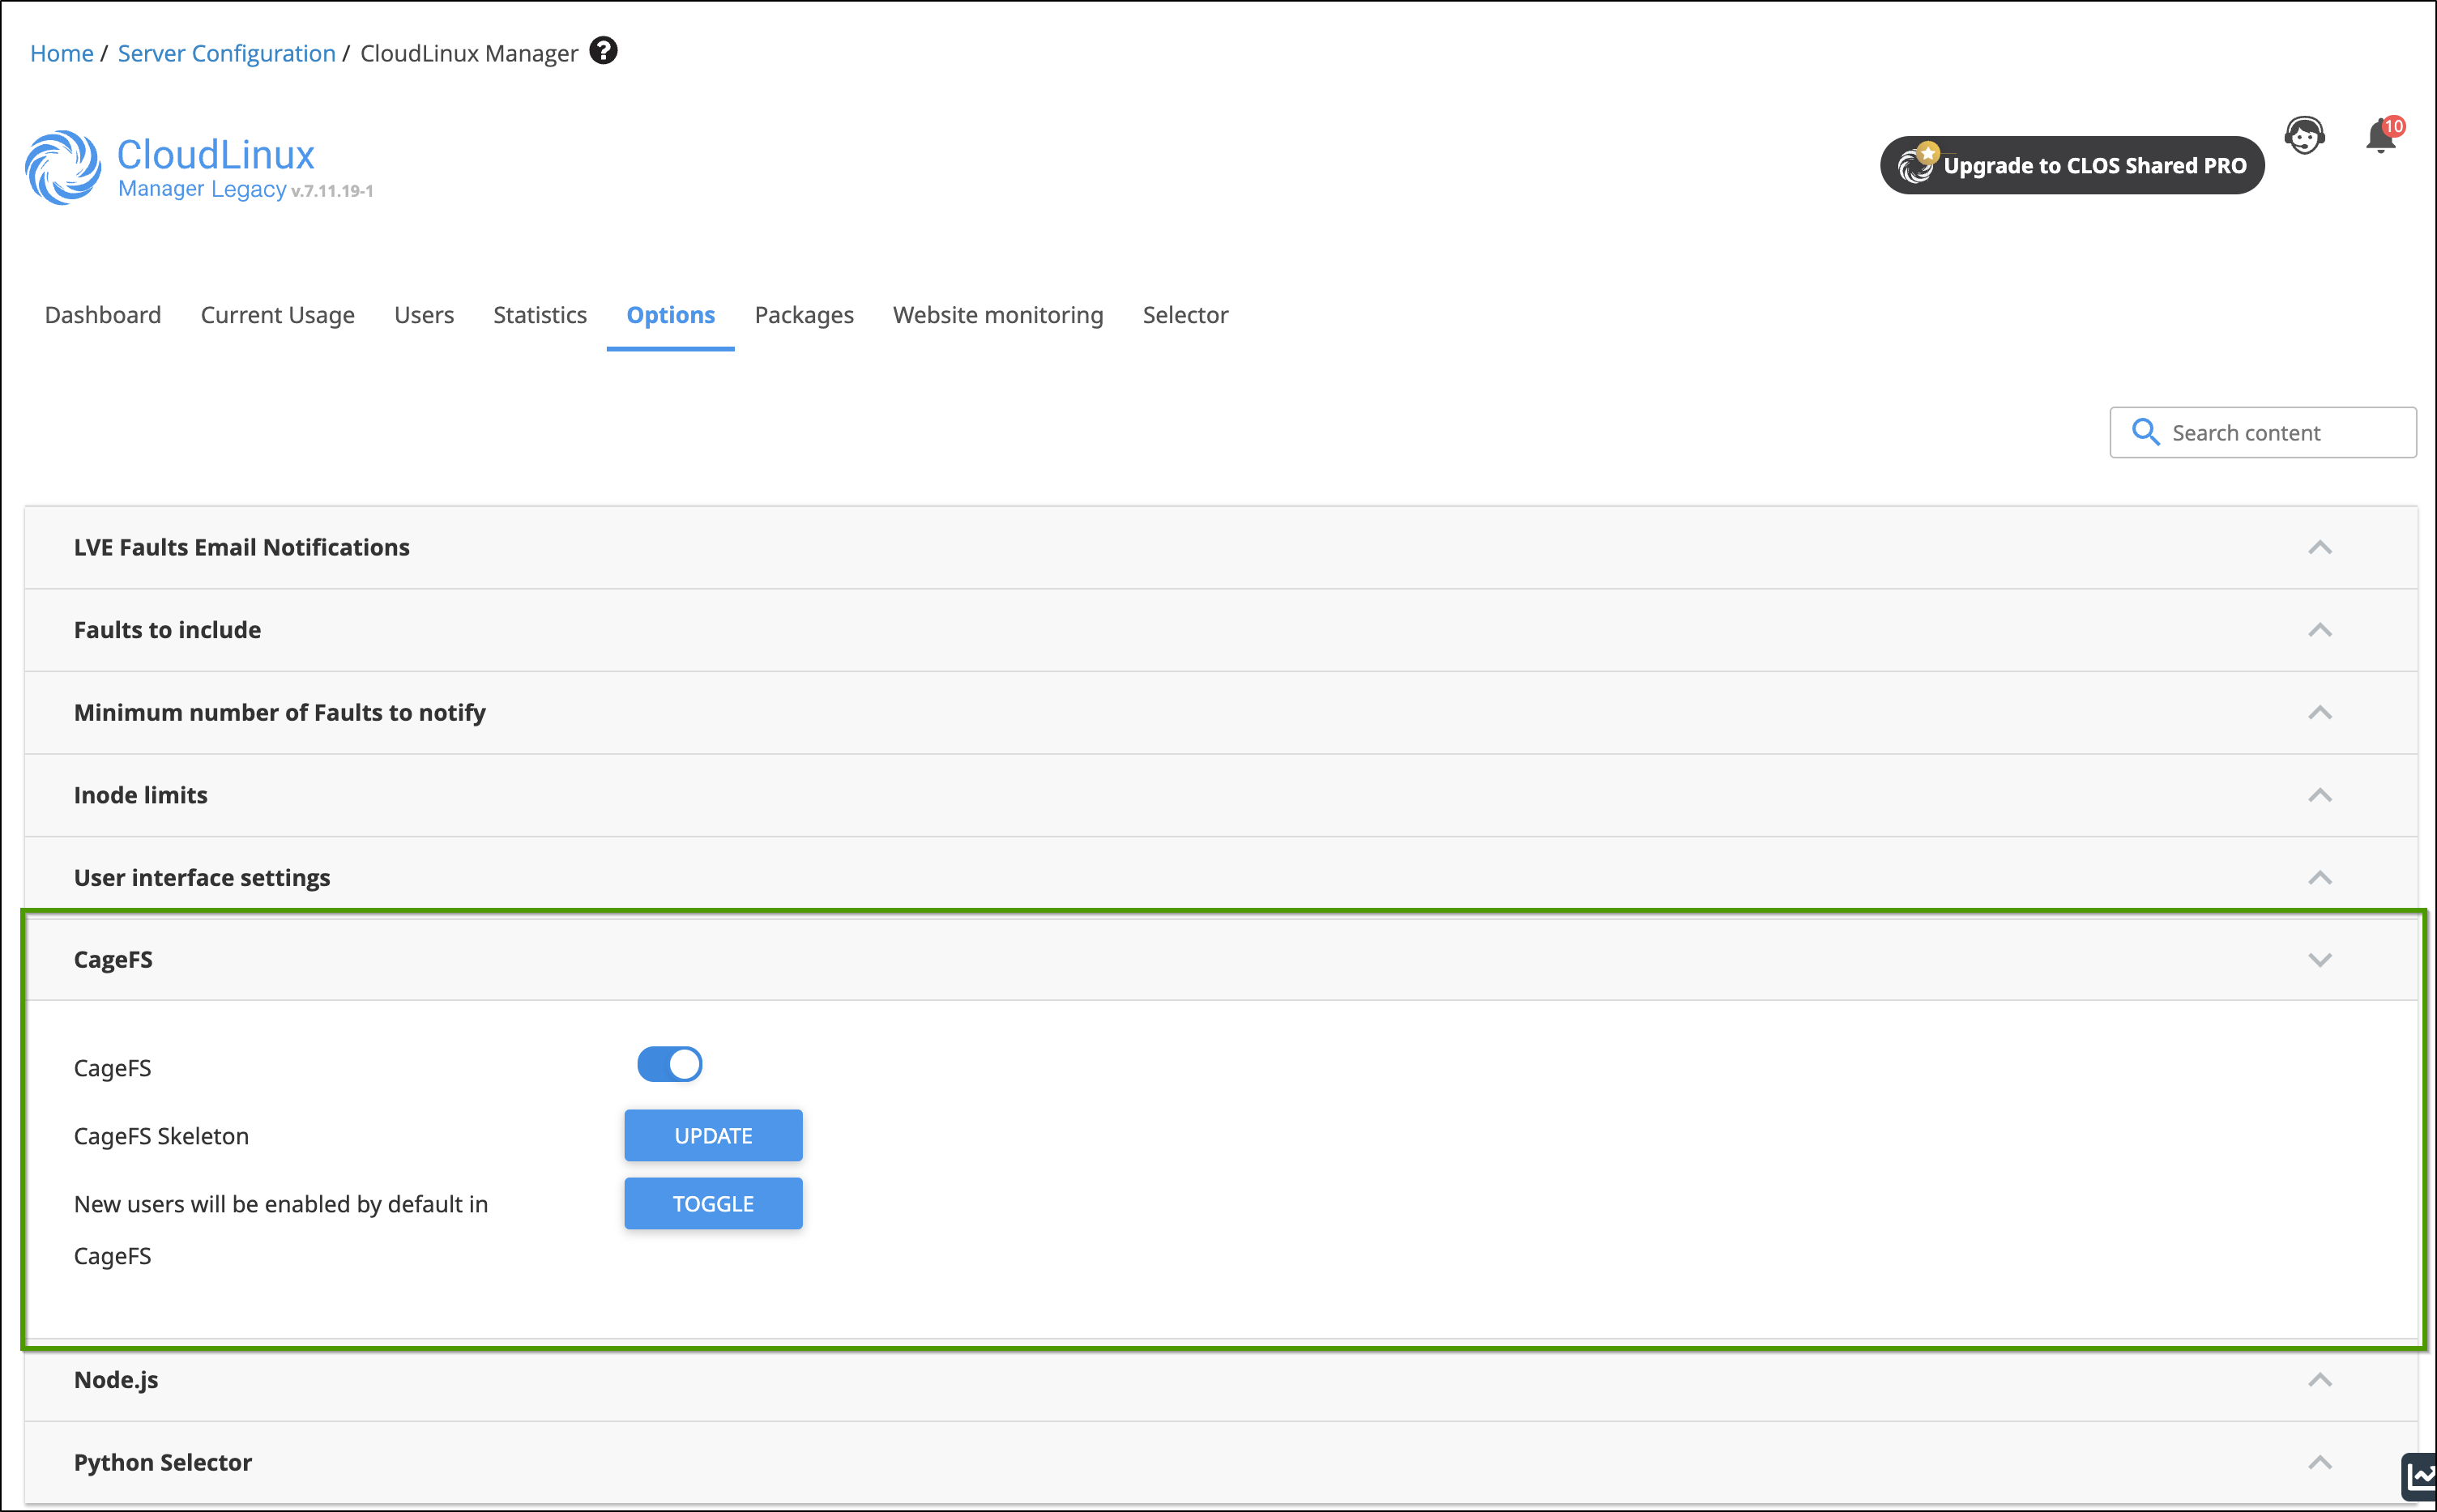Open the notifications bell icon
The height and width of the screenshot is (1512, 2437).
[x=2380, y=136]
